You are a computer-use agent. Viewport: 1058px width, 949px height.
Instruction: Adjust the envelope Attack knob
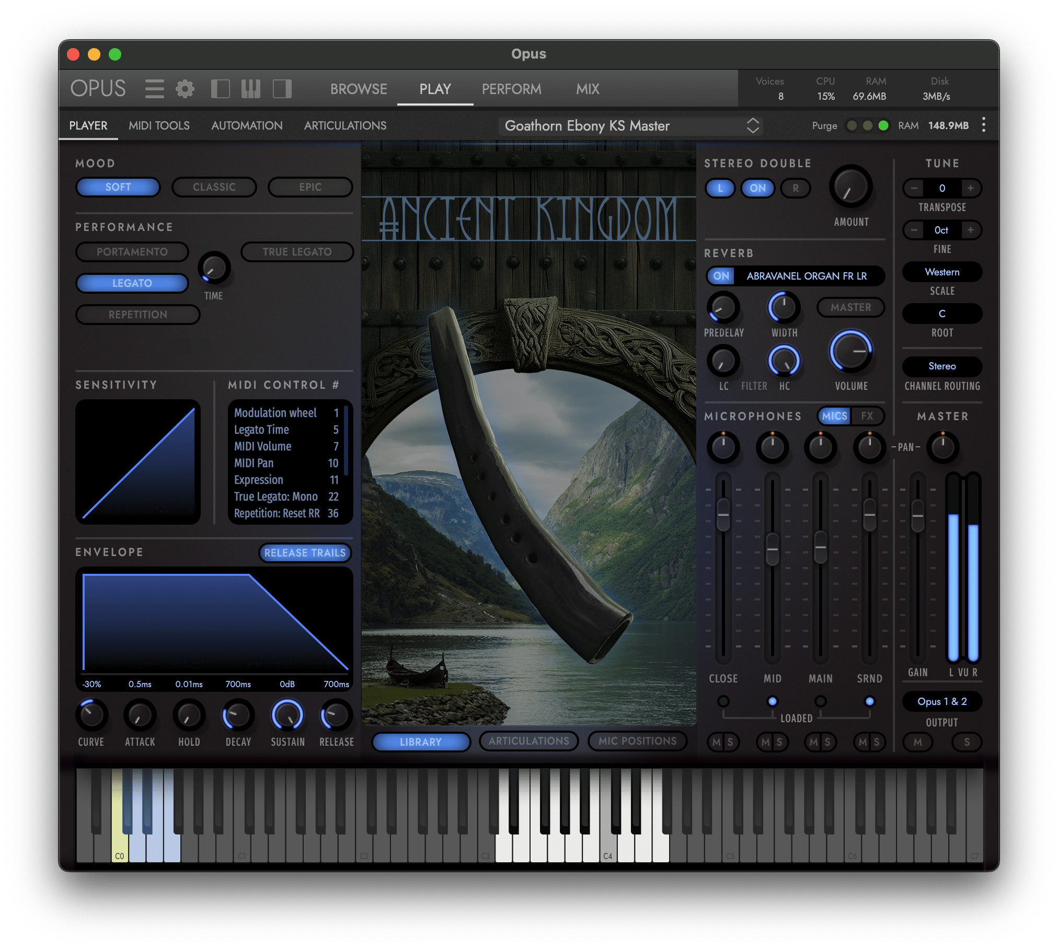point(140,714)
